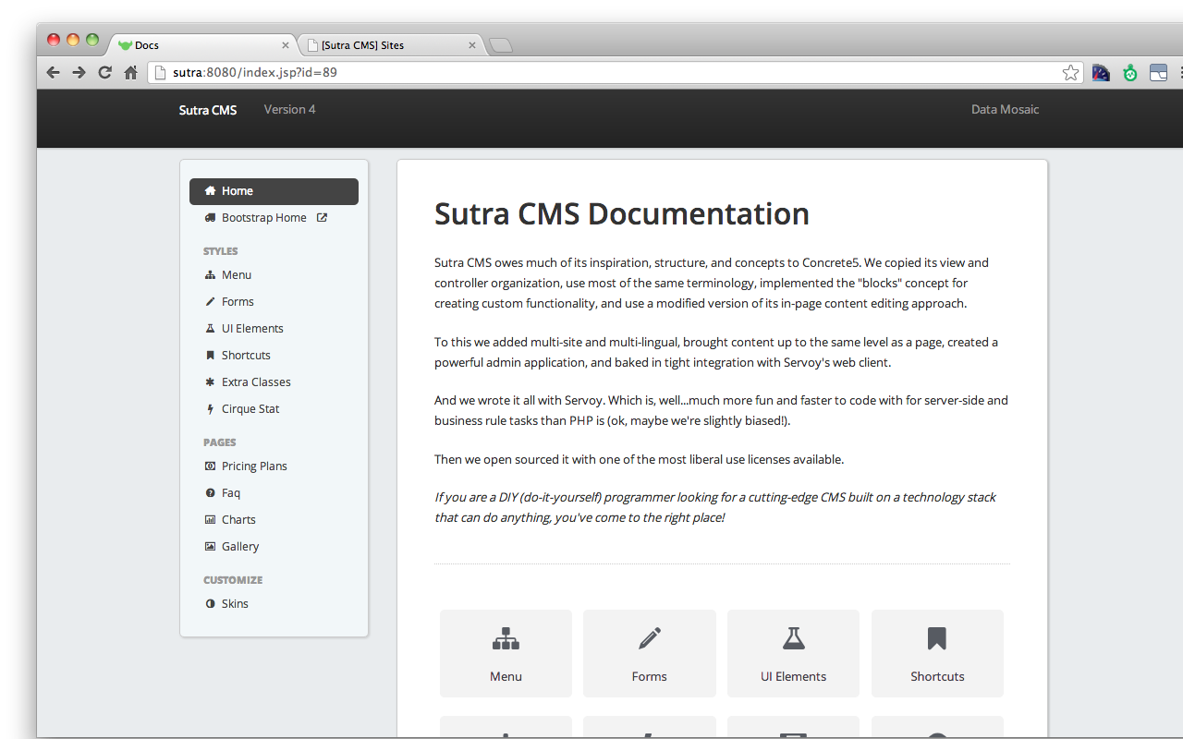Open the Cirque Stat sidebar item

(x=274, y=409)
